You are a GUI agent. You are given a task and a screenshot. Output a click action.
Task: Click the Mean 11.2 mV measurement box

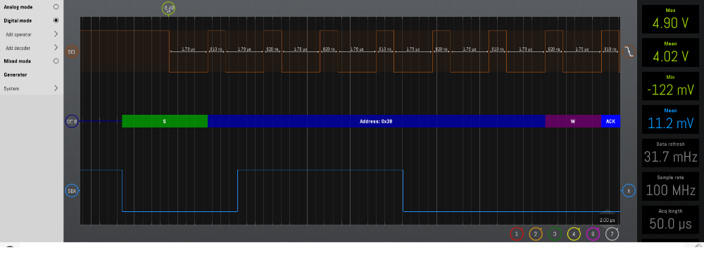point(670,120)
